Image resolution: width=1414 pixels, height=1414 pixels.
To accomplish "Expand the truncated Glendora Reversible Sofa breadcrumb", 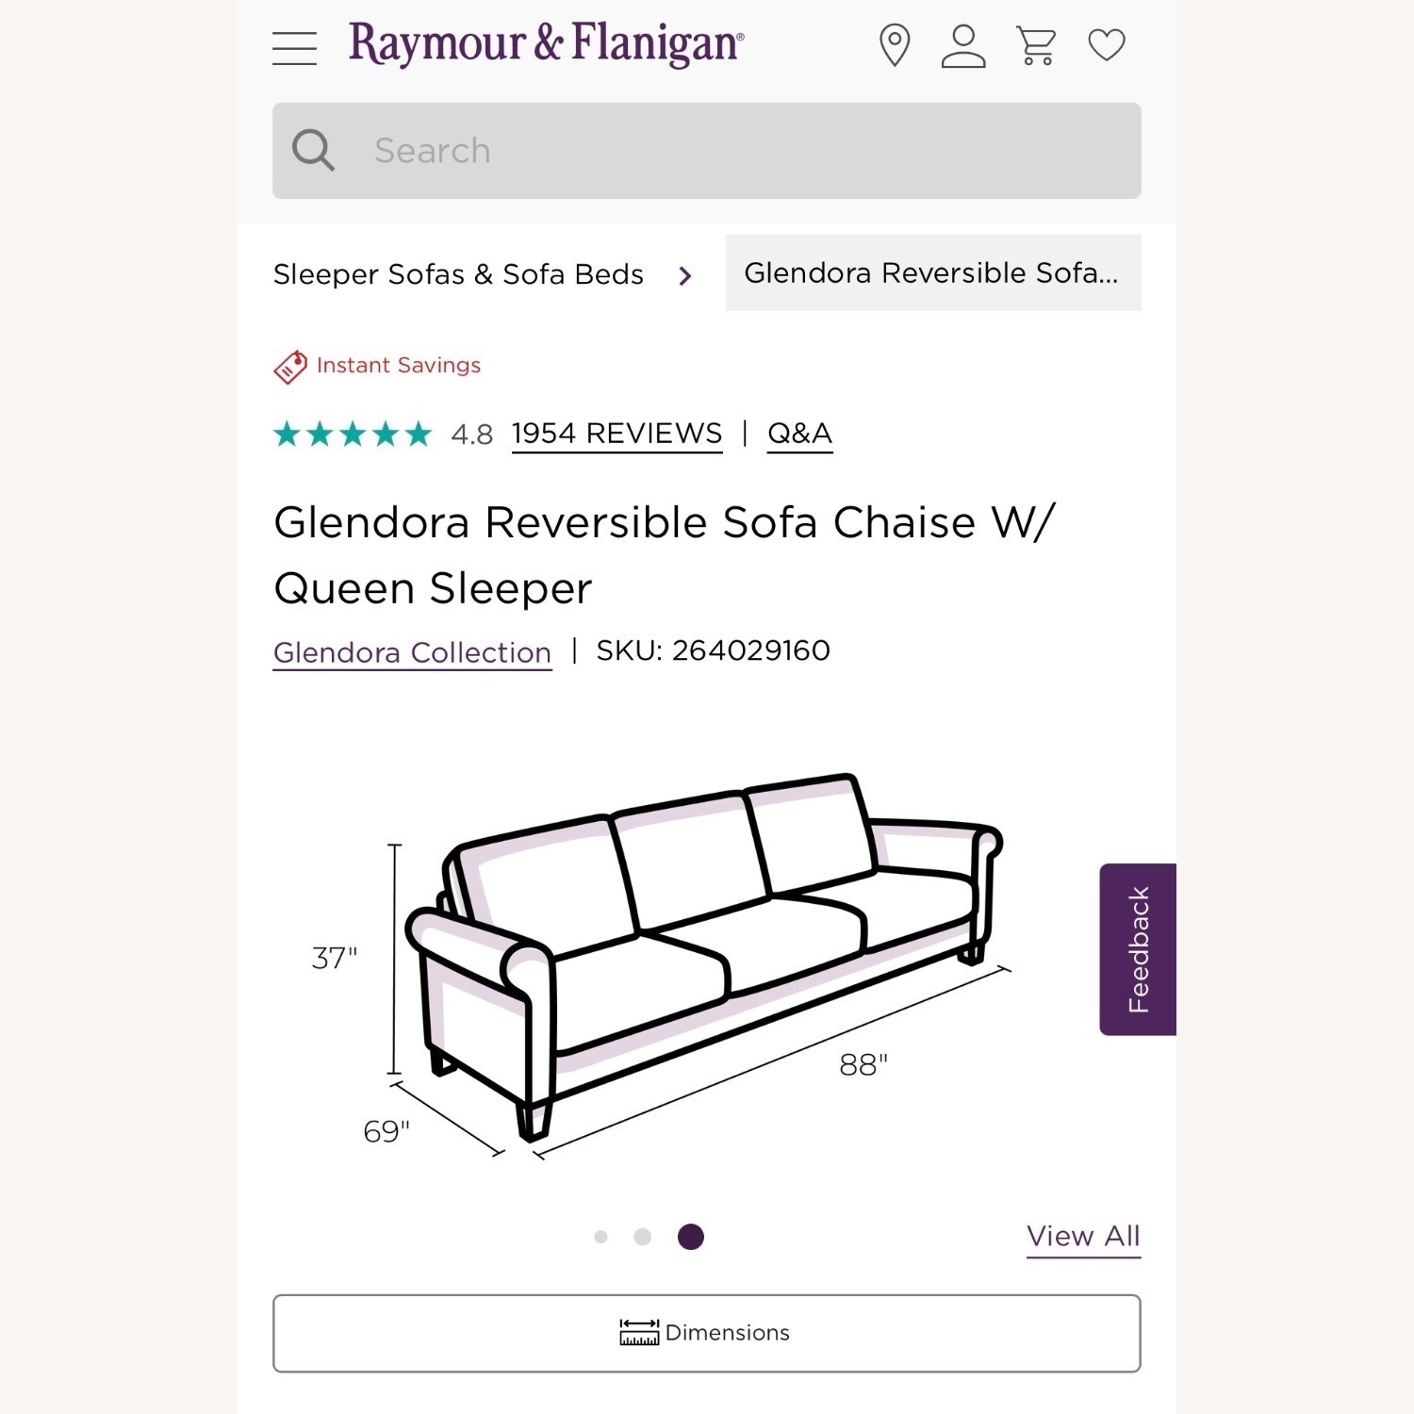I will point(931,274).
